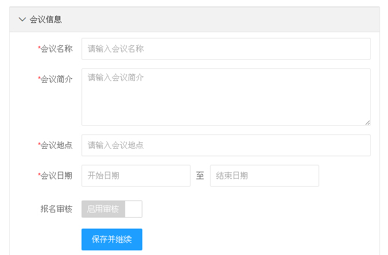Click empty area of the gray header bar
Image resolution: width=388 pixels, height=255 pixels.
click(230, 20)
